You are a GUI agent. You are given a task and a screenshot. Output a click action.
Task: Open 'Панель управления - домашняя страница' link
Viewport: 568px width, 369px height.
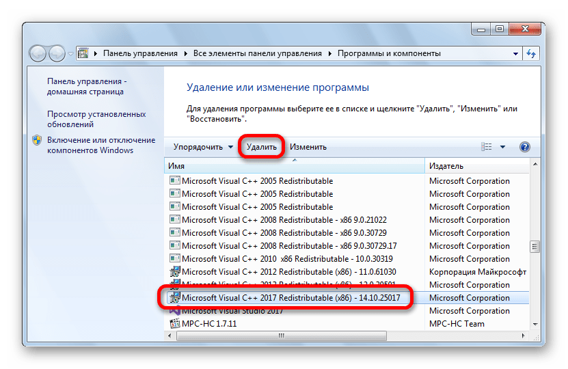87,86
